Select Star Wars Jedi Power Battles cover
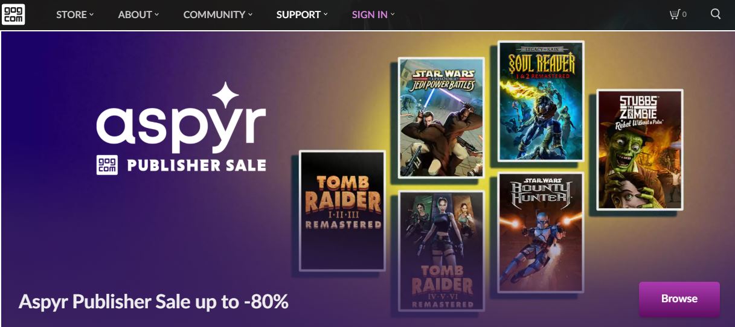 441,118
